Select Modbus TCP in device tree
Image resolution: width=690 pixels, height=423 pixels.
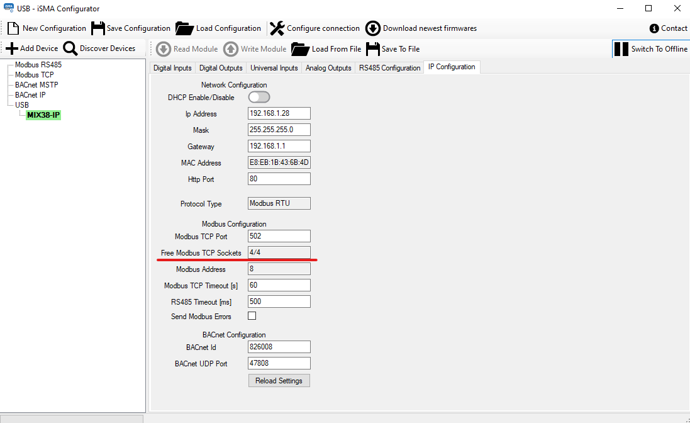[34, 75]
